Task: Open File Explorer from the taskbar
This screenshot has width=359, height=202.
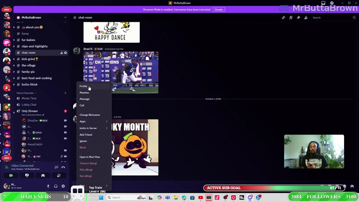Action: (176, 198)
